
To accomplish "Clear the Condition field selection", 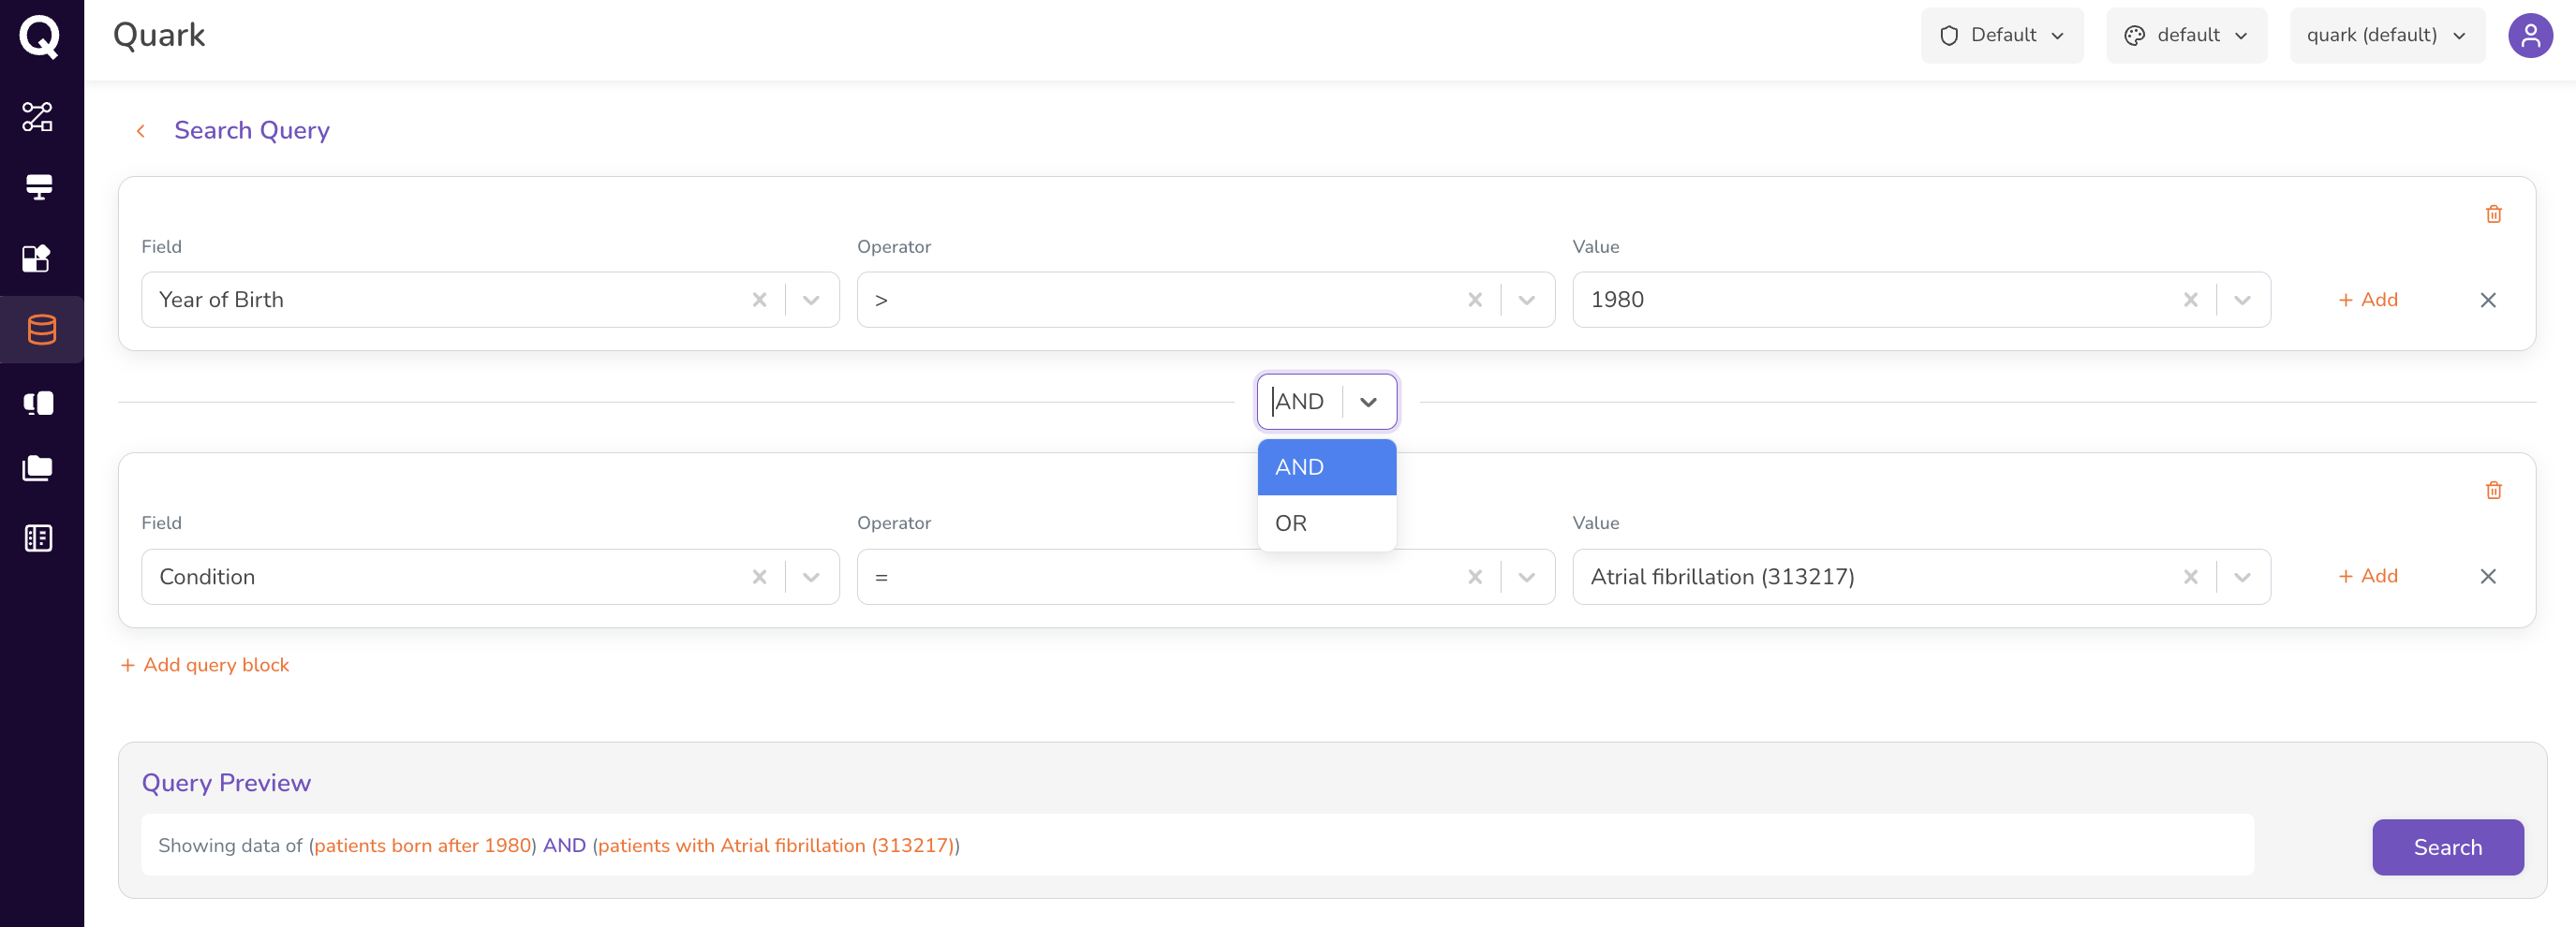I will [x=759, y=577].
